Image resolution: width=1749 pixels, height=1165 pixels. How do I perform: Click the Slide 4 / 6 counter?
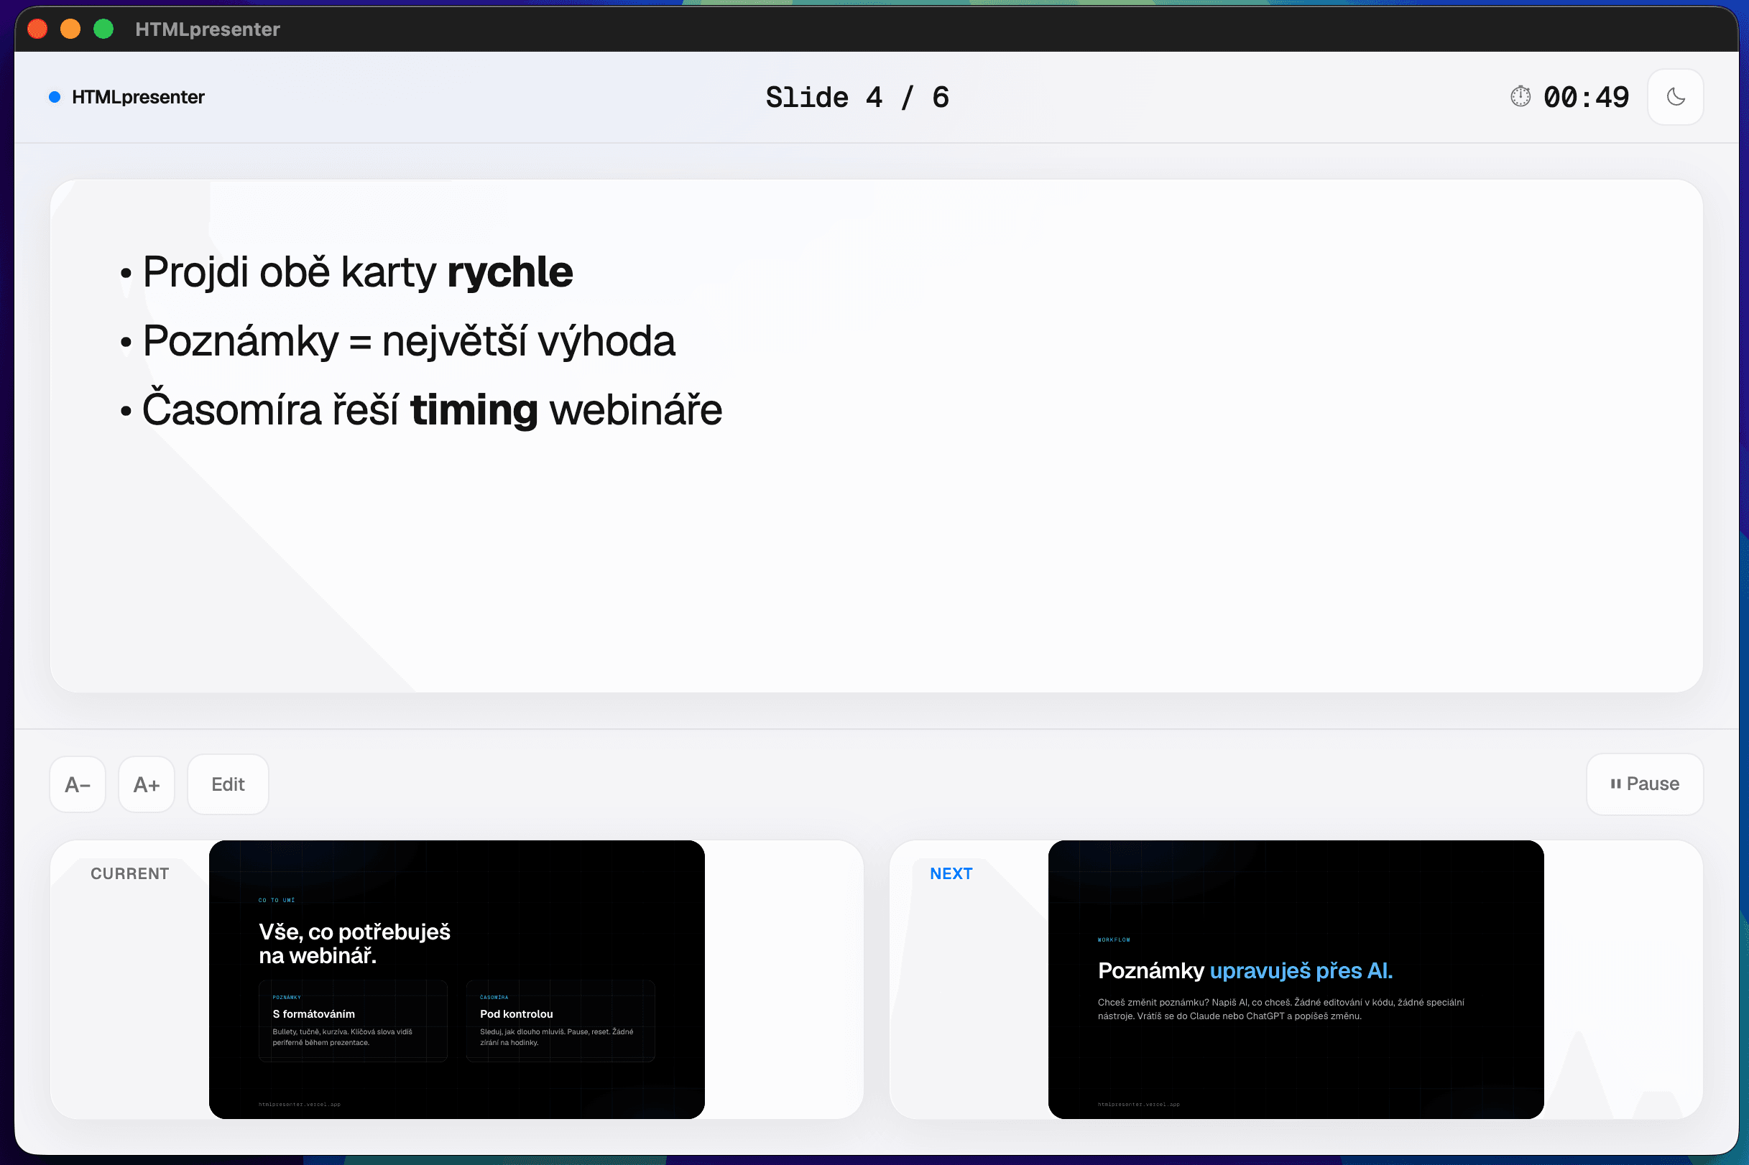click(x=857, y=98)
